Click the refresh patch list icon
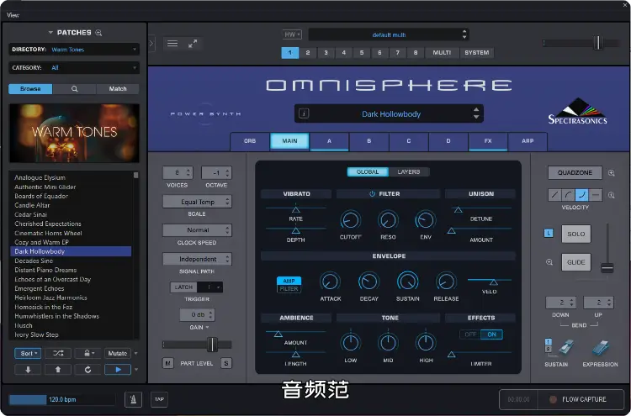Viewport: 631px width, 416px height. [87, 370]
